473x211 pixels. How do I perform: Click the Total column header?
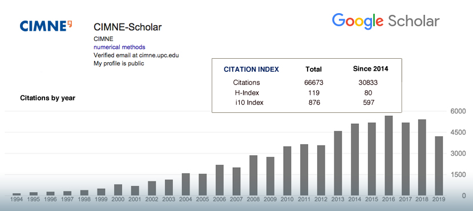(x=313, y=70)
